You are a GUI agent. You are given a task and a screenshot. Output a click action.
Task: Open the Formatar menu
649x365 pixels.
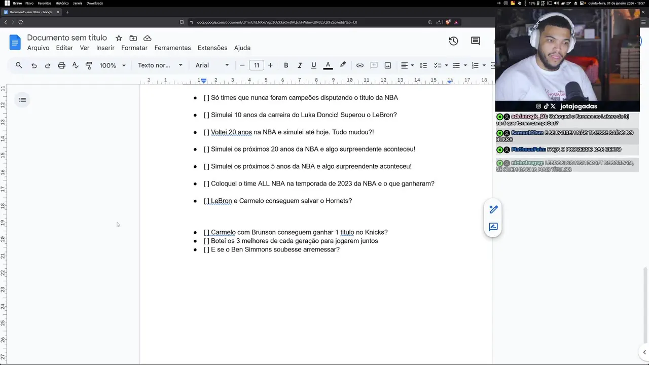(x=134, y=48)
